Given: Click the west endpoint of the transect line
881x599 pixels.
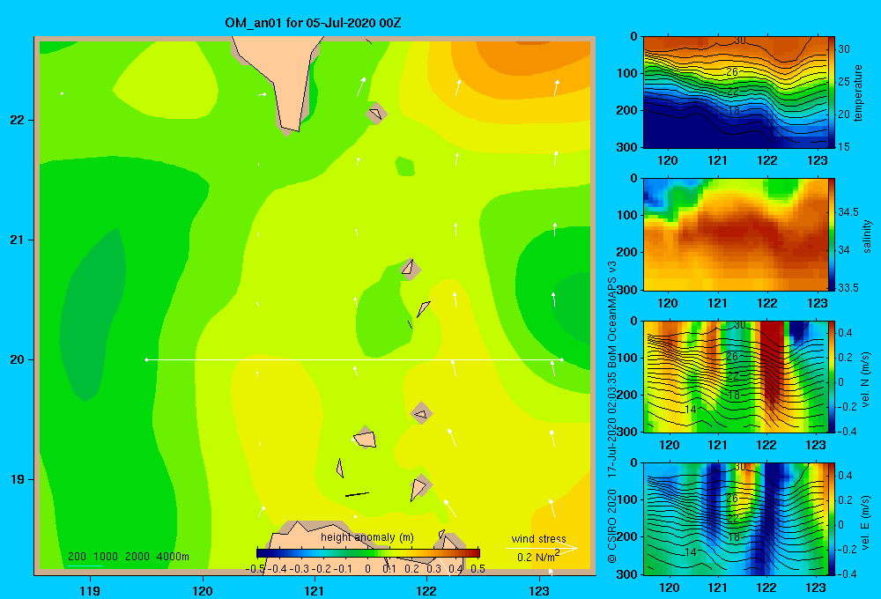Looking at the screenshot, I should click(146, 359).
